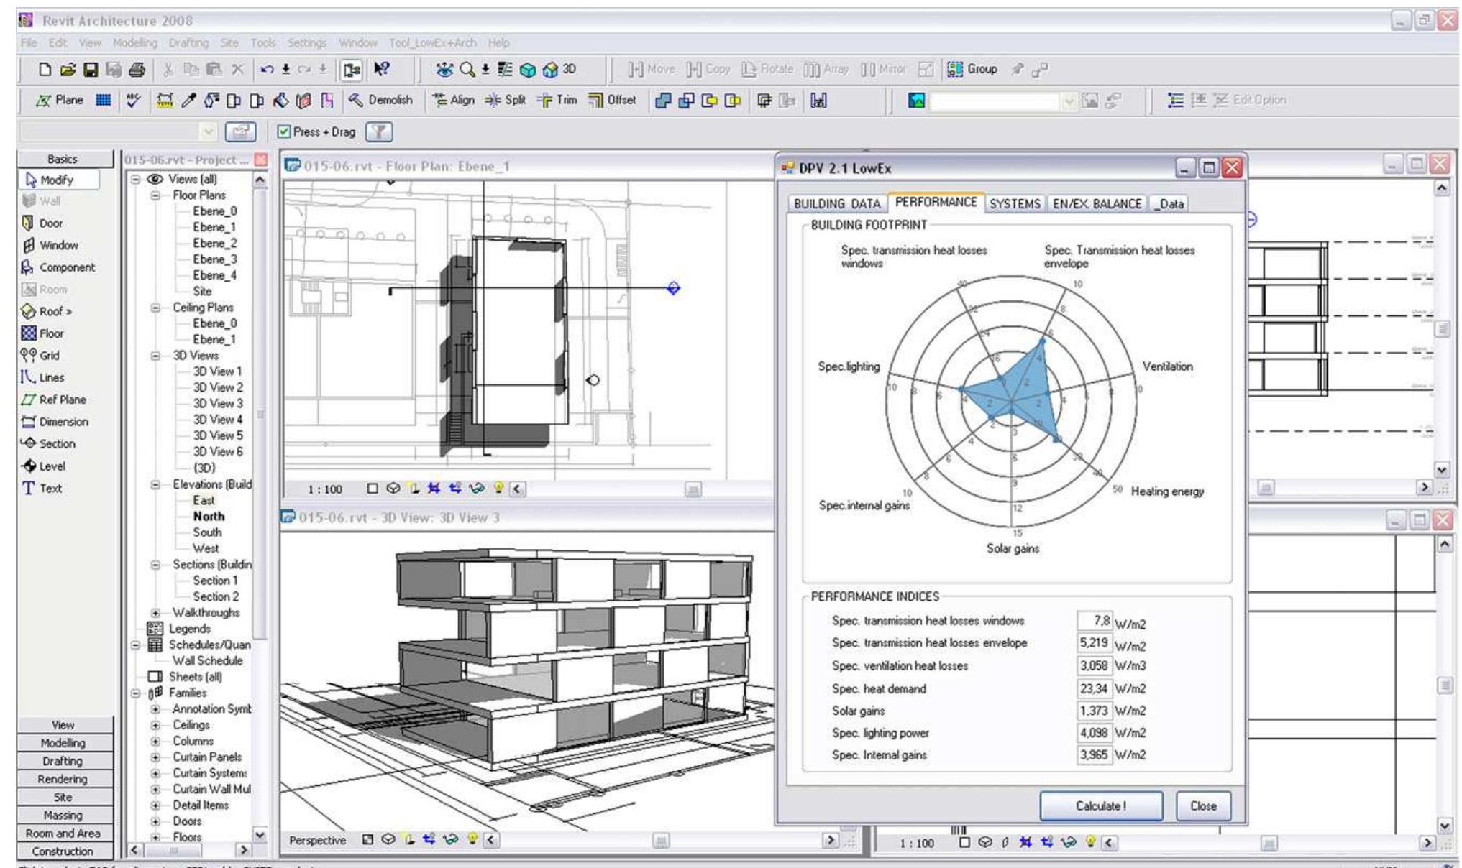Open the Tool_LowEx+Arch menu
Image resolution: width=1462 pixels, height=868 pixels.
tap(432, 43)
